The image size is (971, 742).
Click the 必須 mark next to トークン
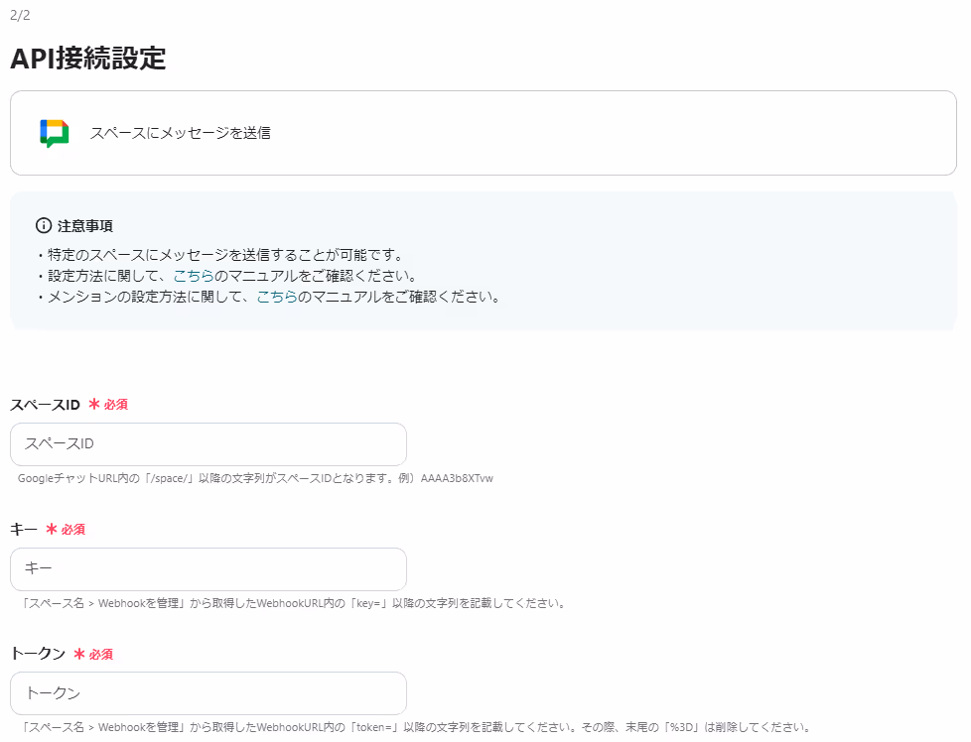(93, 654)
